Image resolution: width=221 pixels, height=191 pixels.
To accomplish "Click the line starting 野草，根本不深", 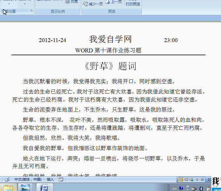I will 114,120.
